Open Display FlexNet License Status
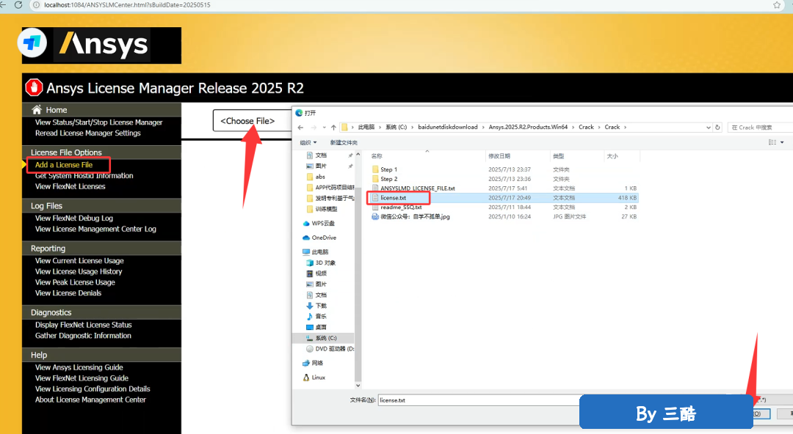The image size is (793, 434). click(x=84, y=325)
